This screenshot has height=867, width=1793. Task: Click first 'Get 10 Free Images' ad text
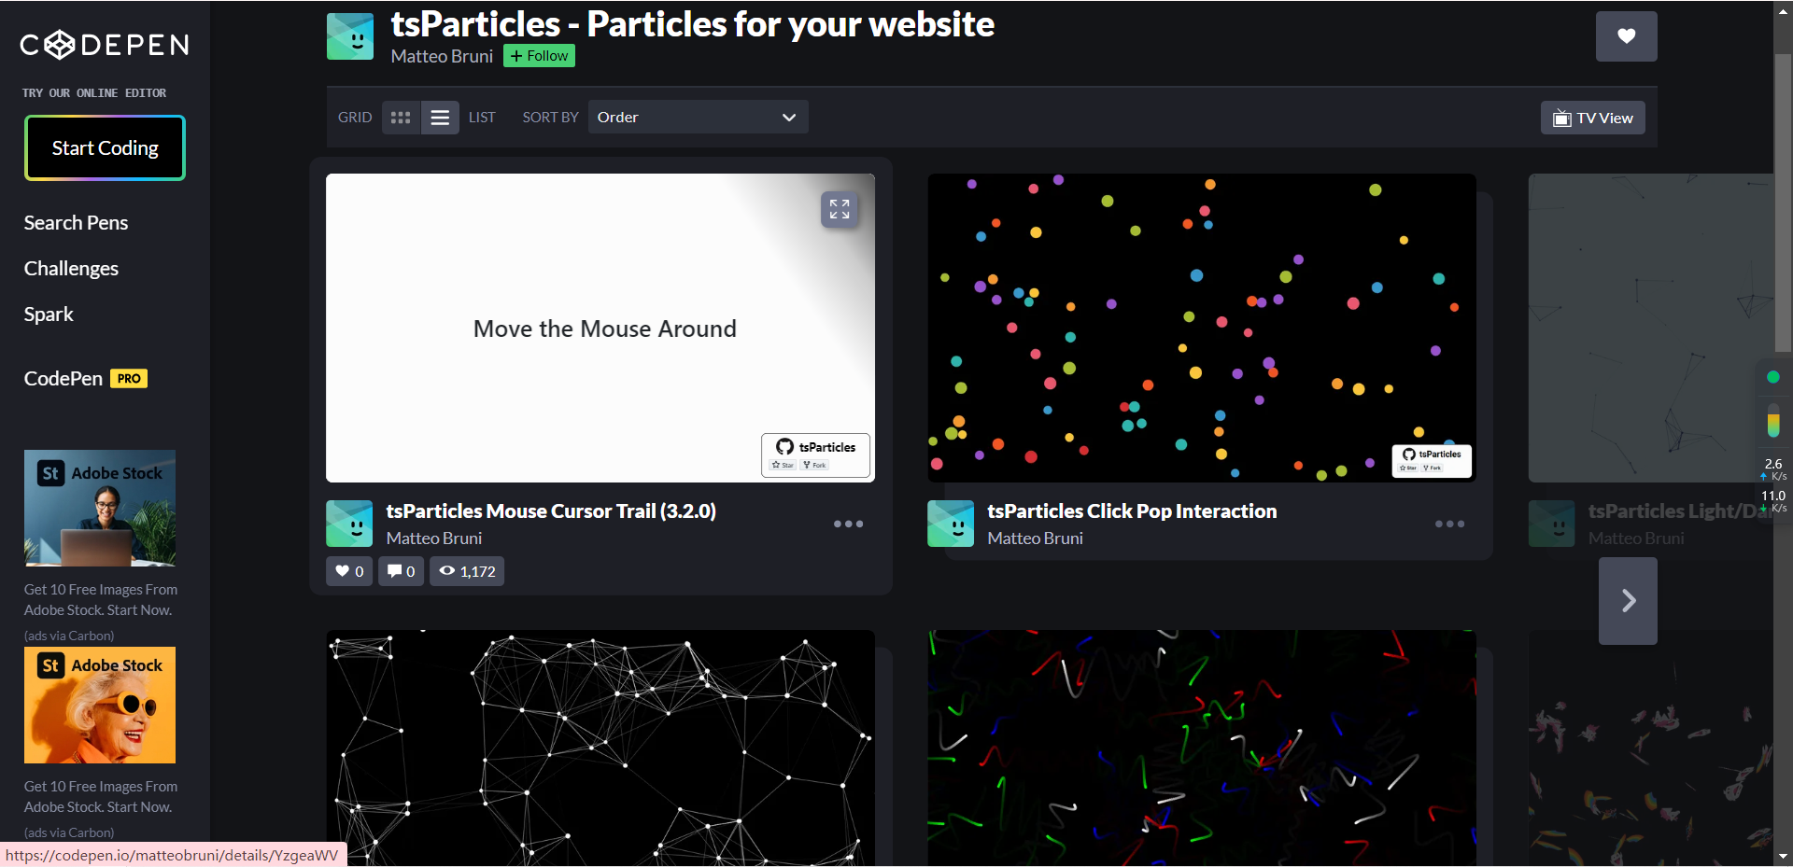100,600
